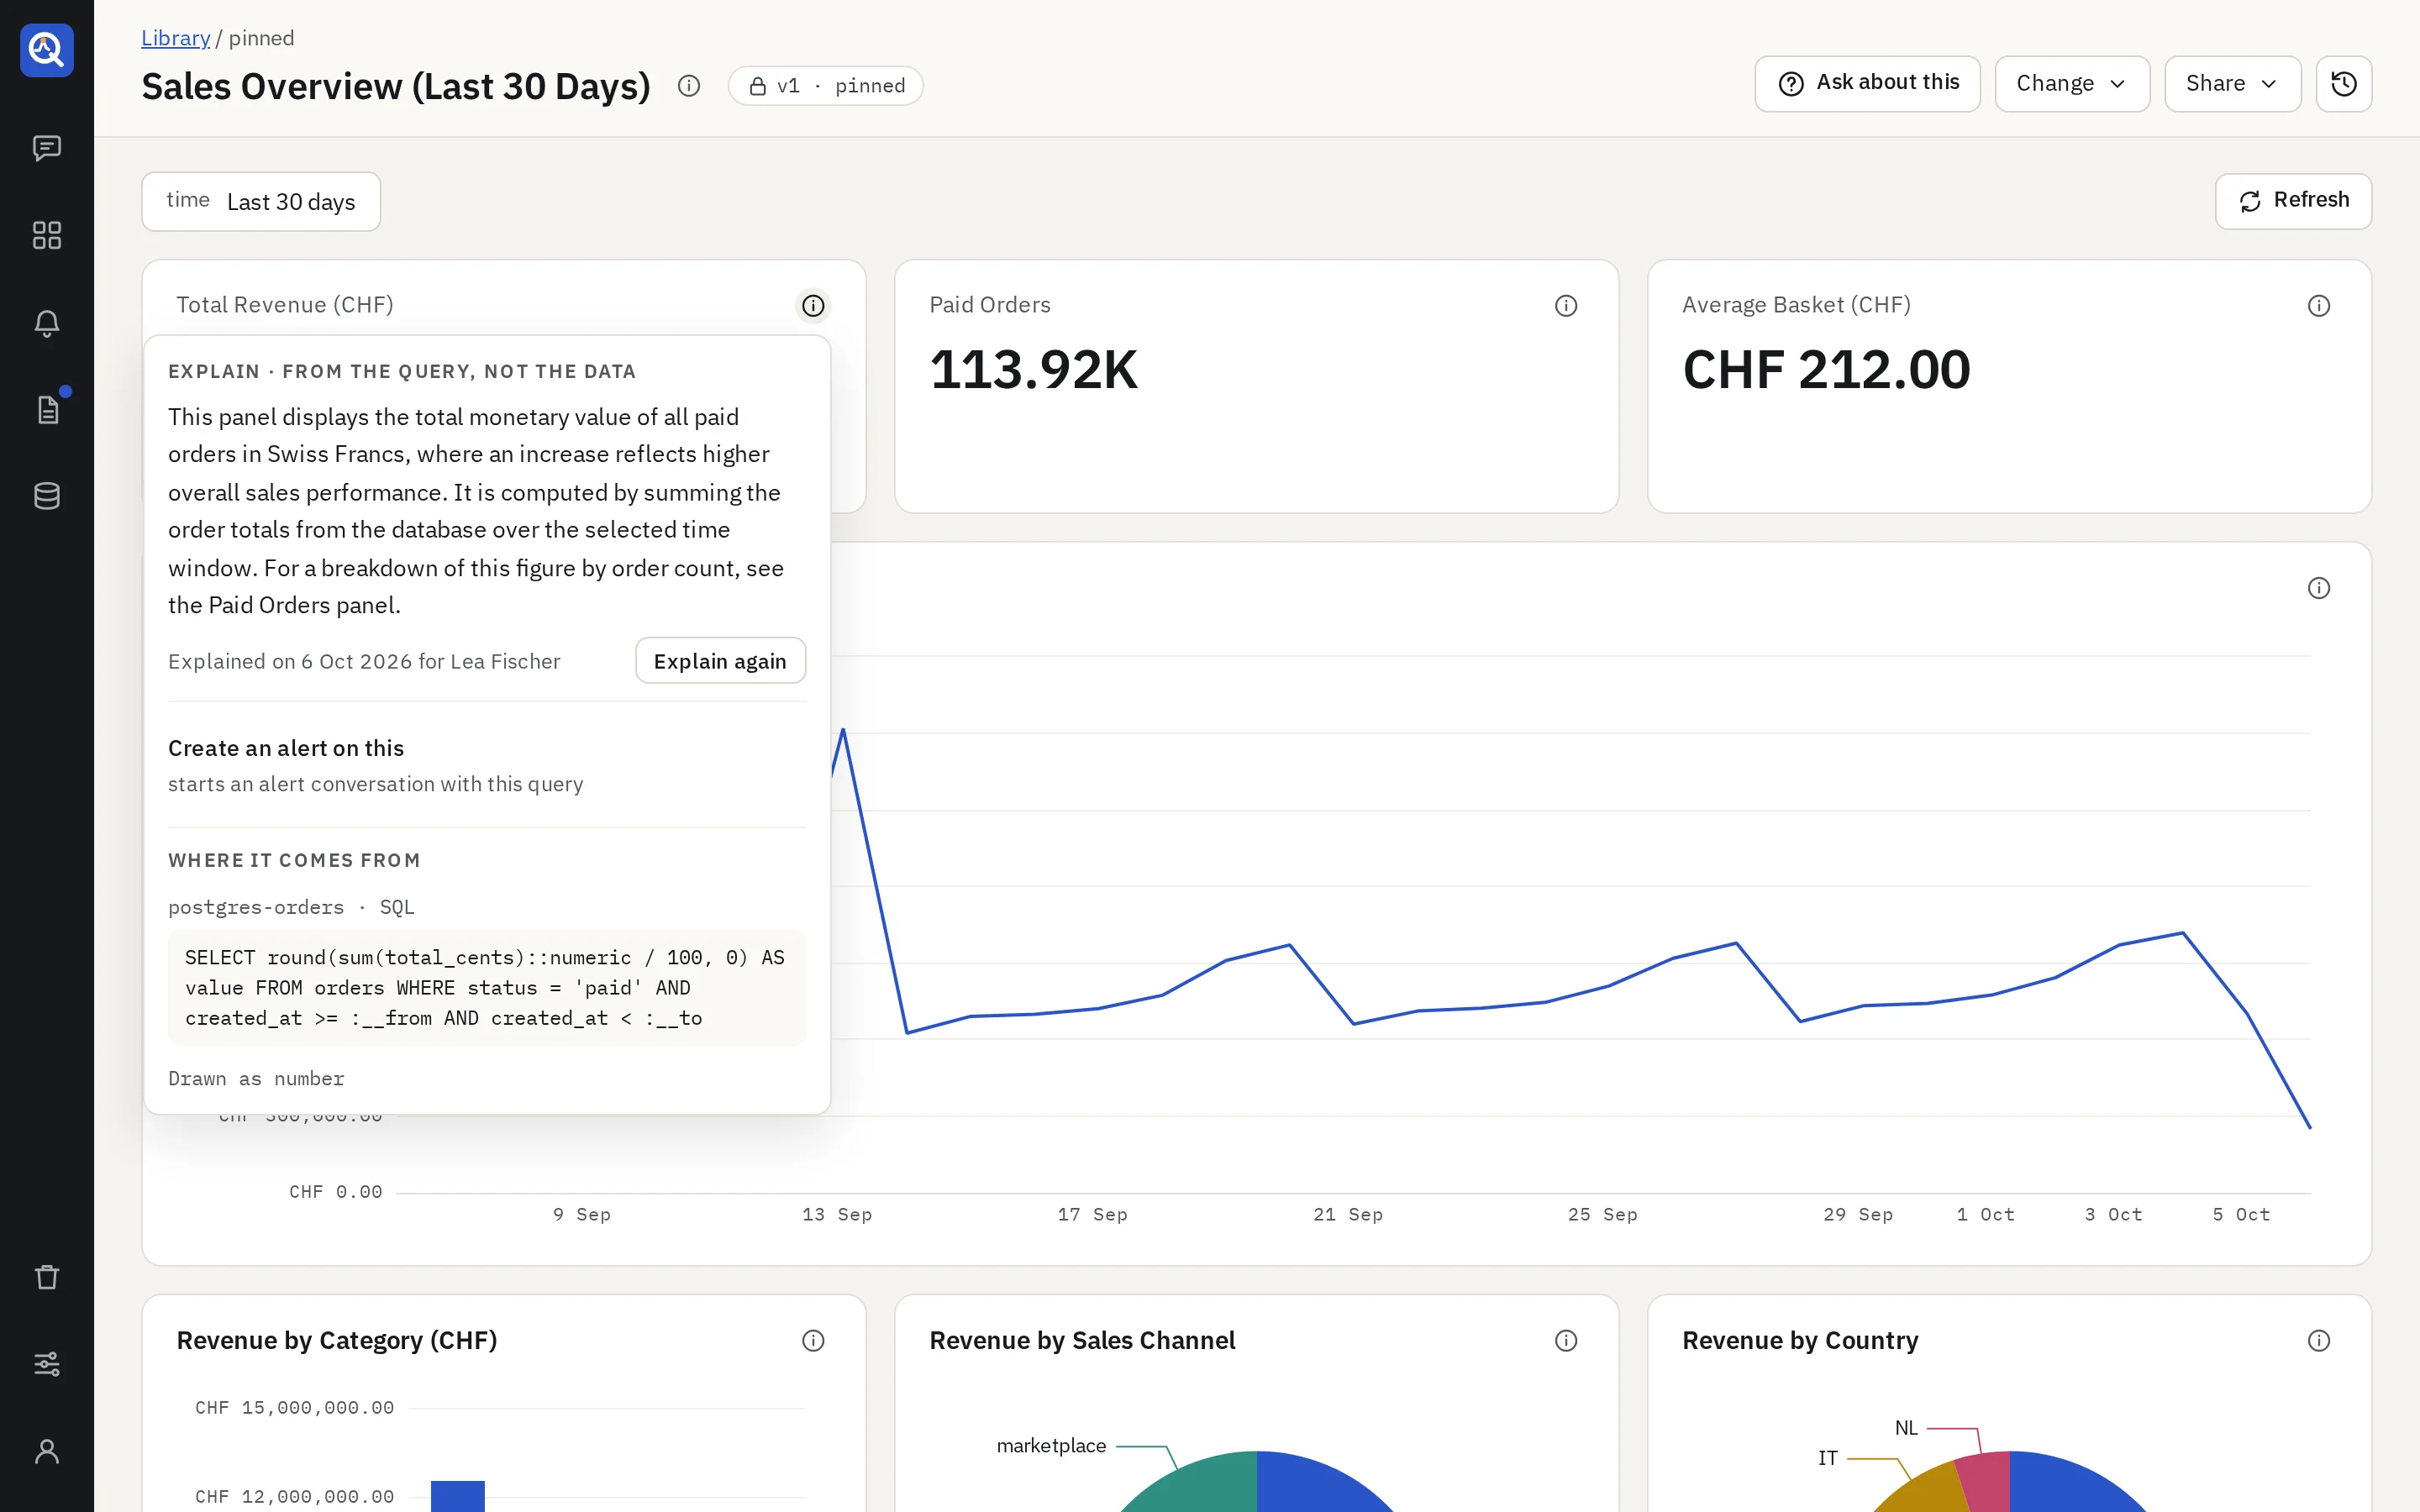Show info for Average Basket panel
The image size is (2420, 1512).
pyautogui.click(x=2319, y=305)
